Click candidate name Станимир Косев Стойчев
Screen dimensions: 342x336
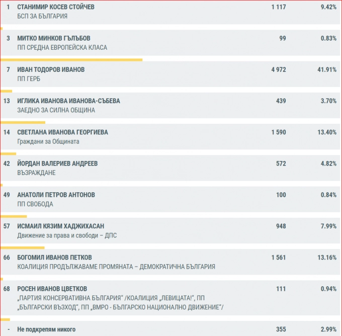coord(56,7)
